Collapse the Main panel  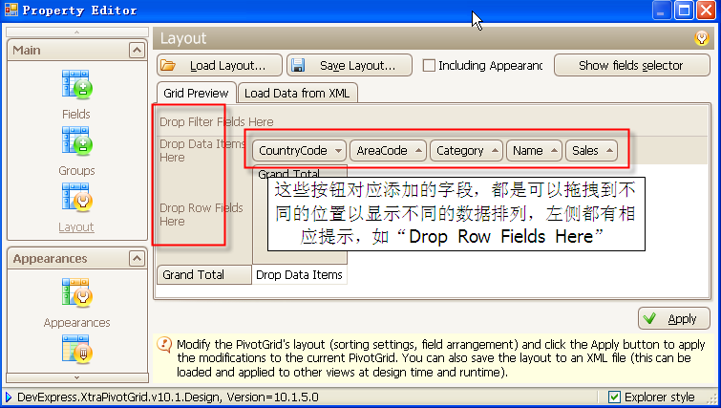tap(137, 50)
